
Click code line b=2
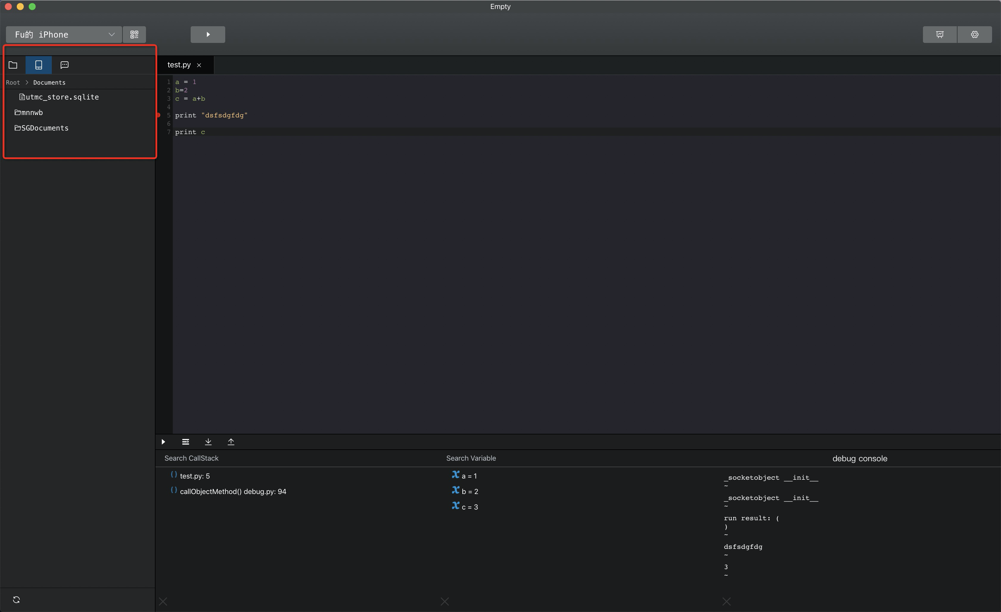pos(181,90)
